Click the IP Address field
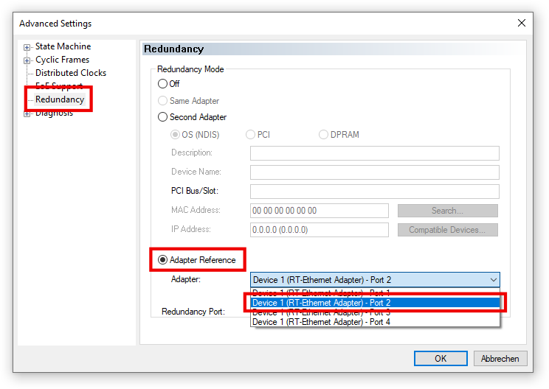Viewport: 549px width, 389px height. [x=320, y=230]
